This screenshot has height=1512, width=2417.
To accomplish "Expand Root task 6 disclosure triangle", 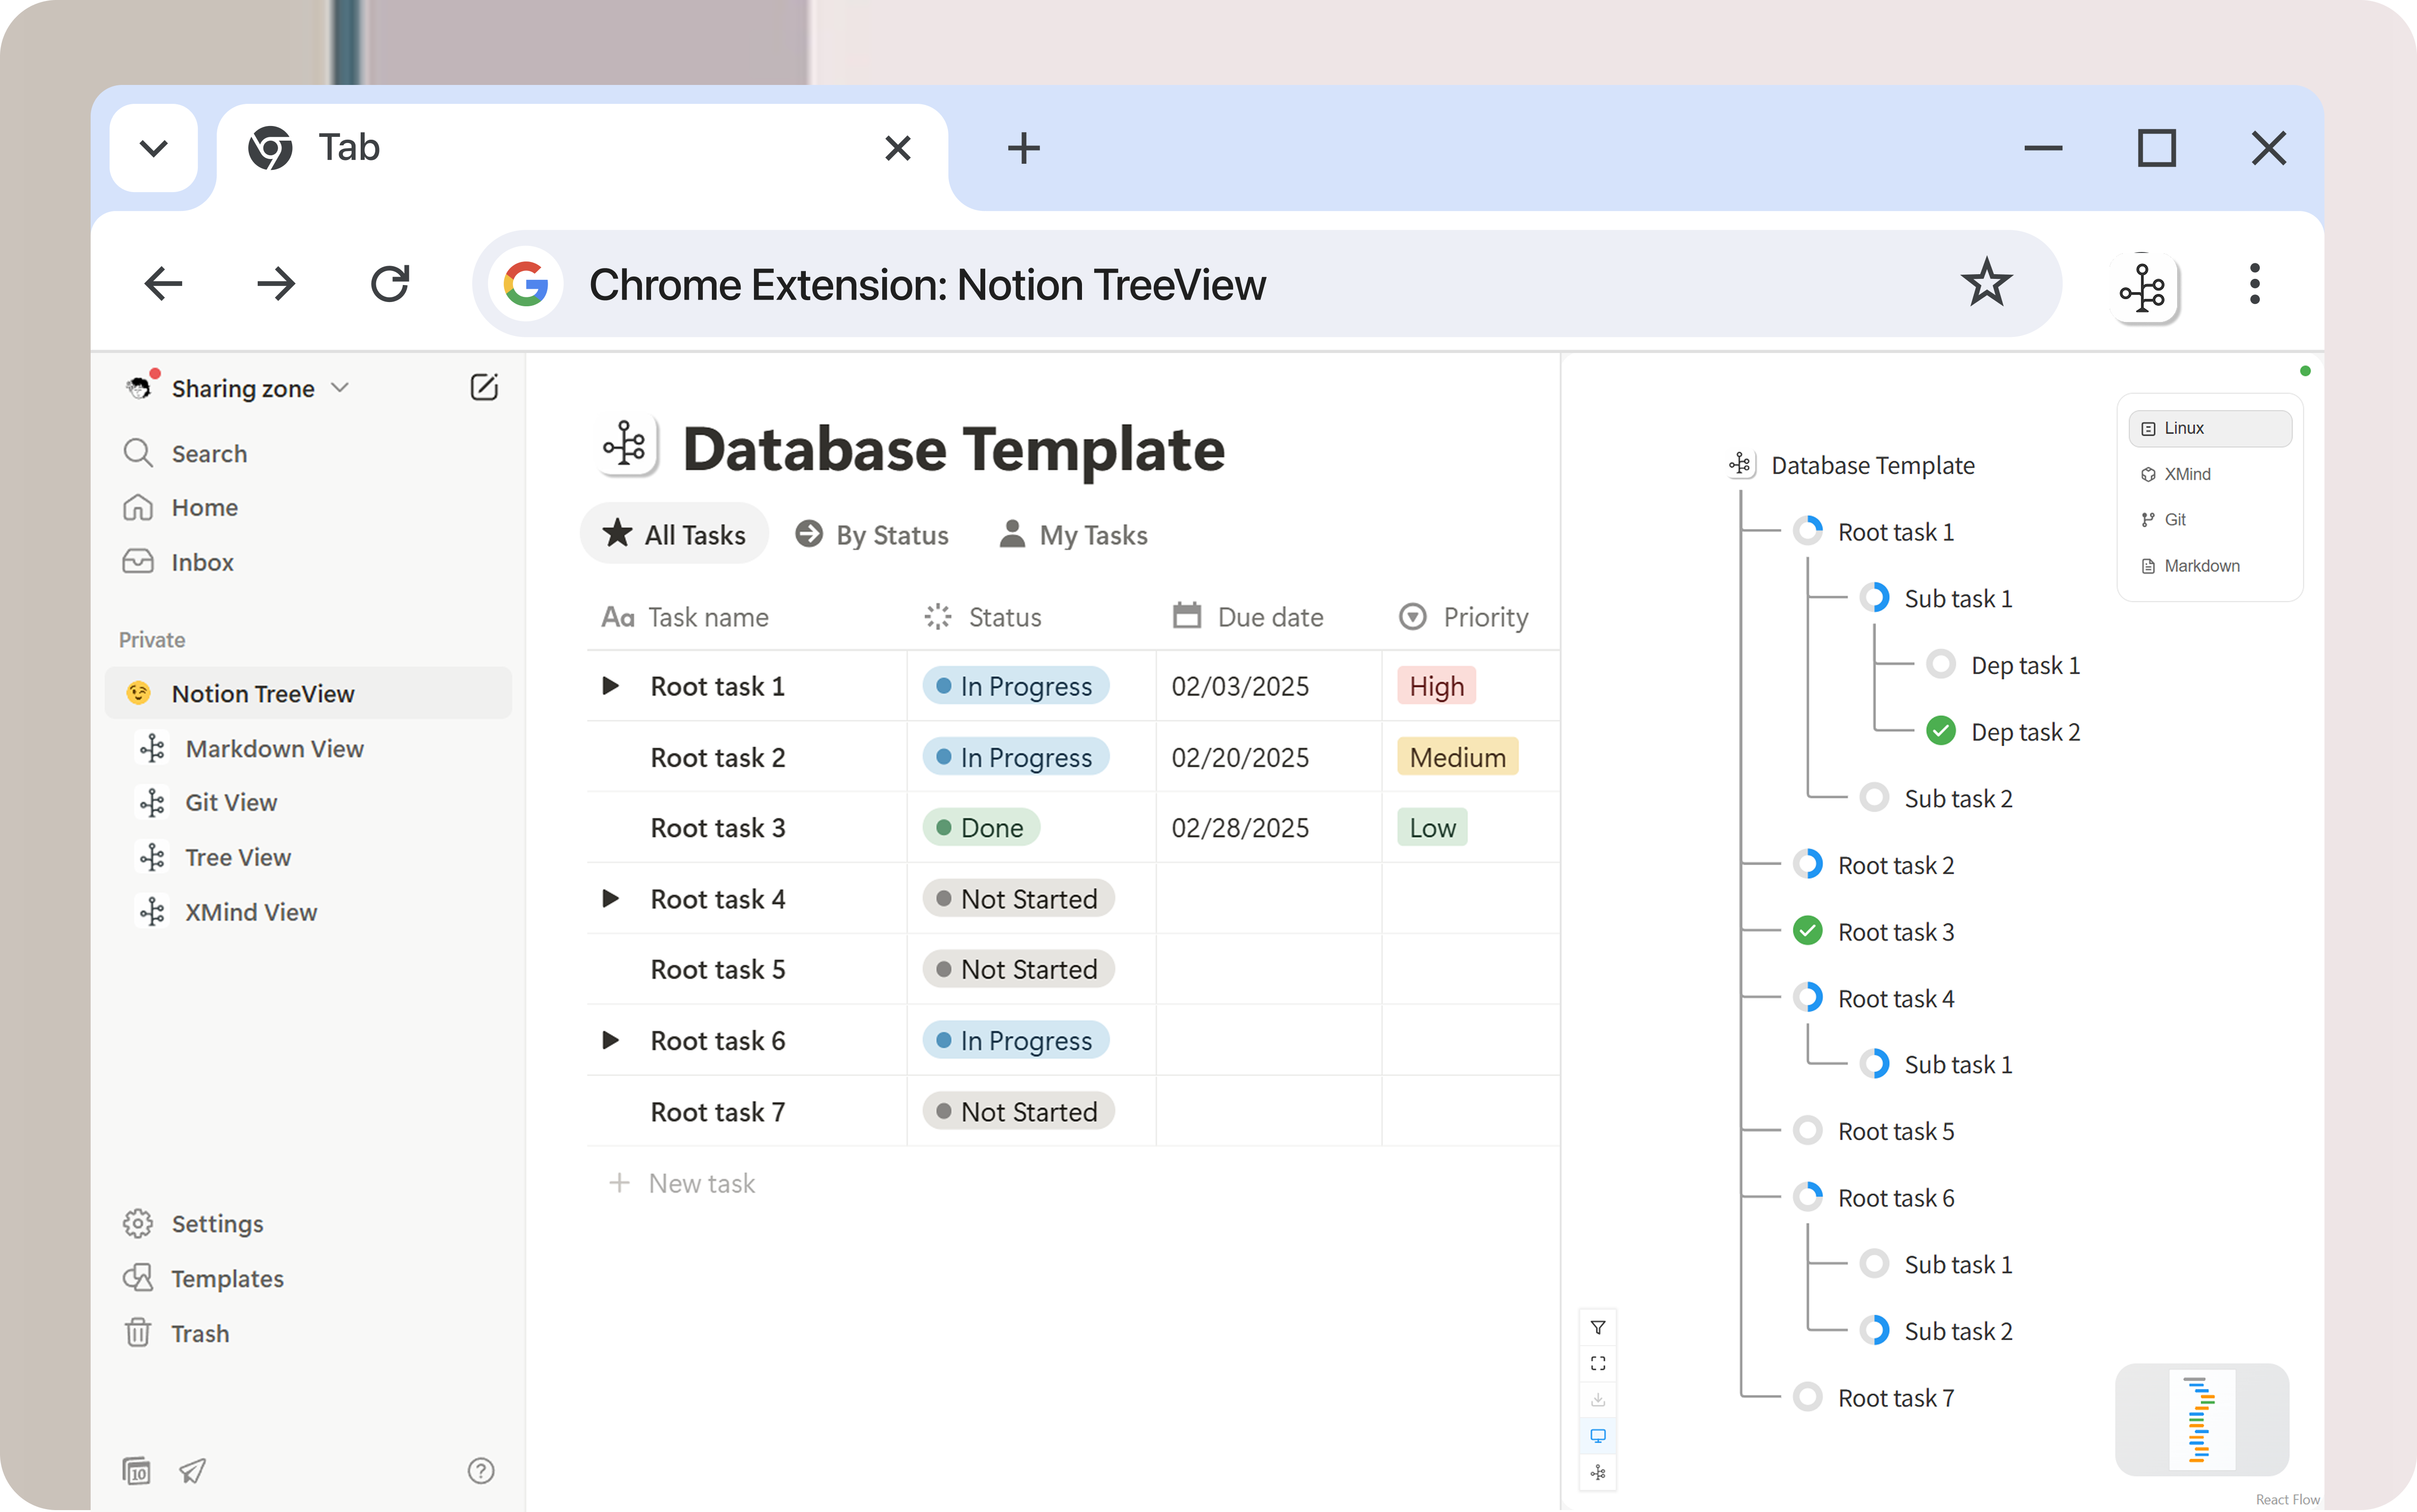I will tap(610, 1040).
